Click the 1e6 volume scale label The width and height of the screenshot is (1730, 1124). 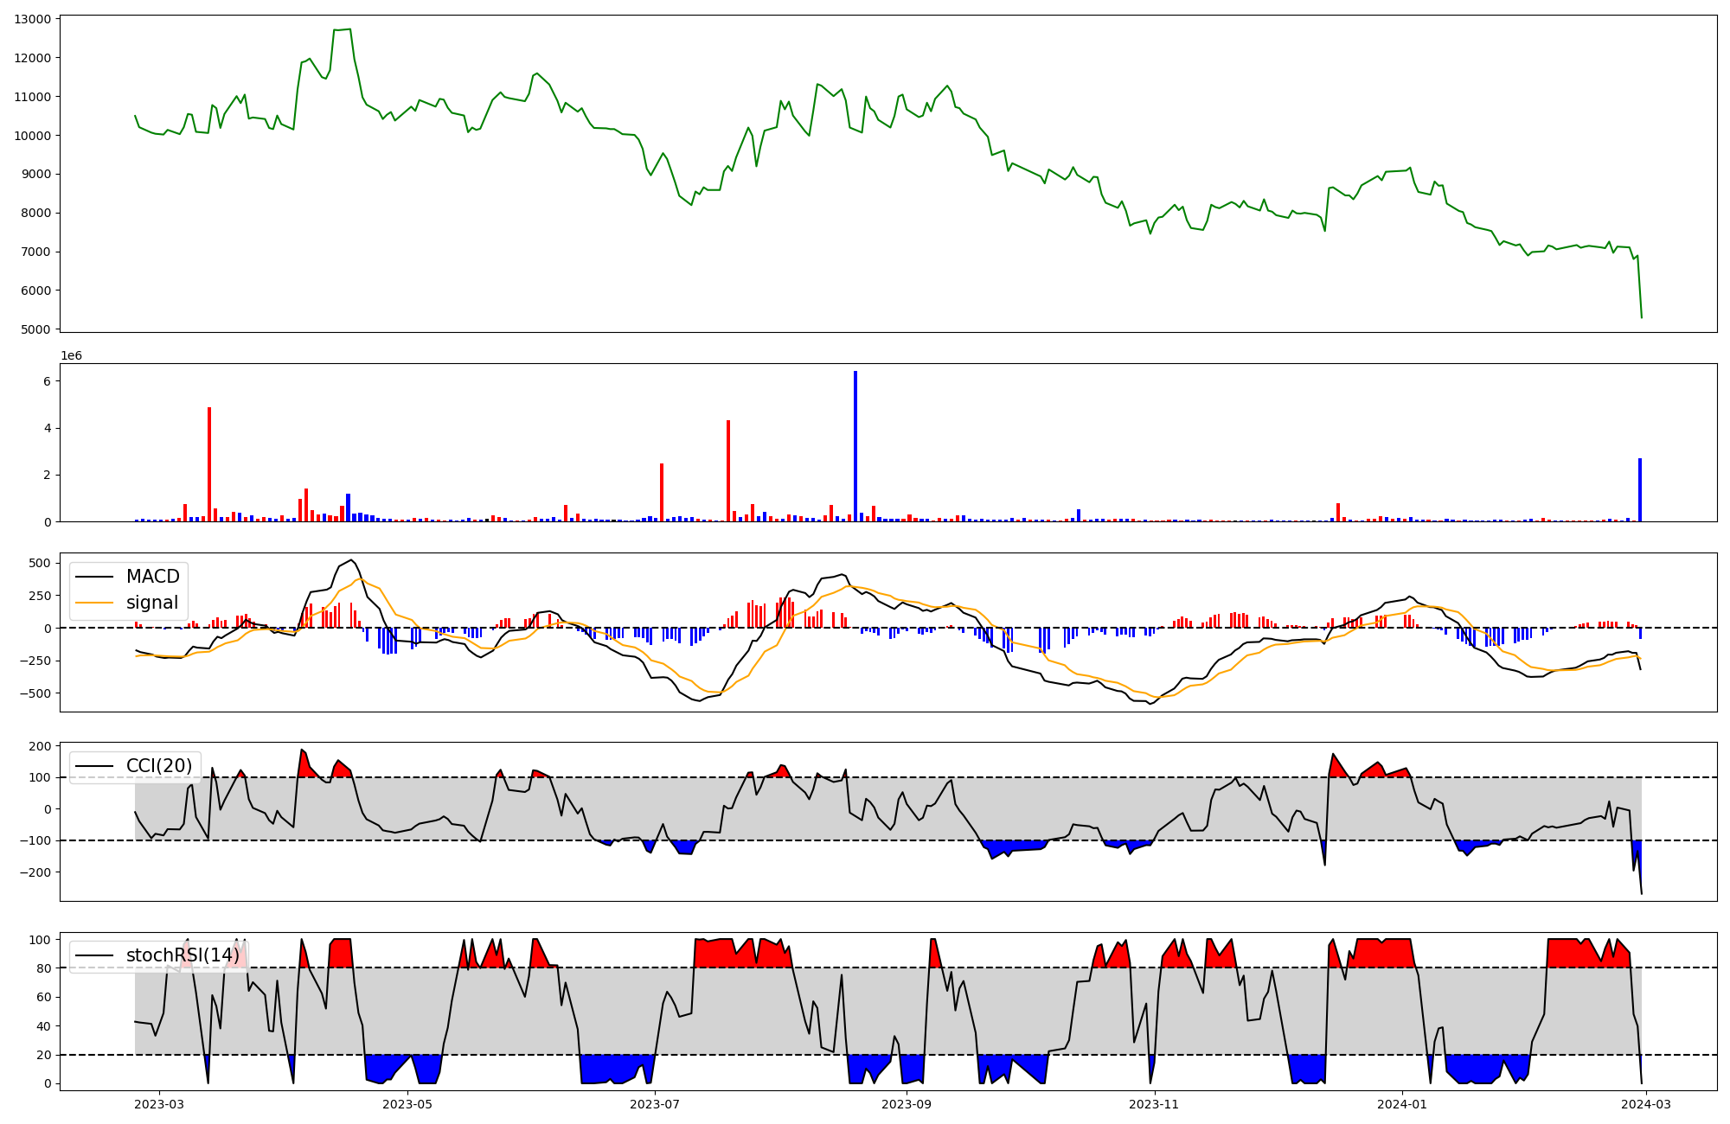[x=71, y=356]
